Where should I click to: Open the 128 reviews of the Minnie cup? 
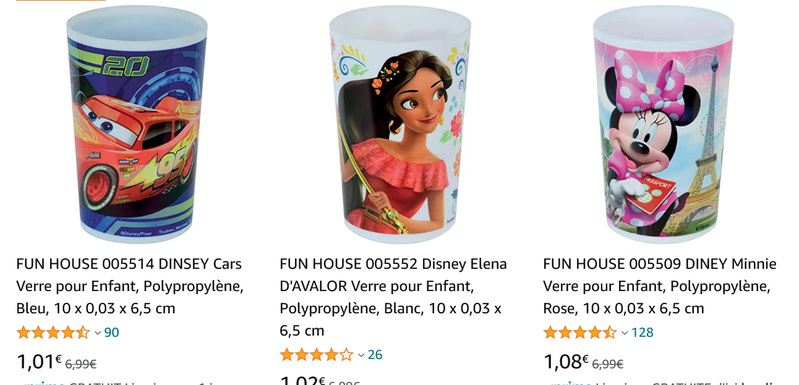click(x=643, y=332)
